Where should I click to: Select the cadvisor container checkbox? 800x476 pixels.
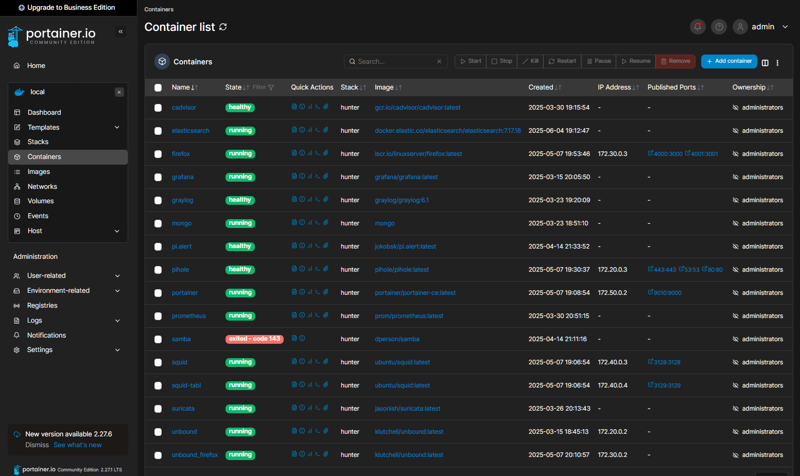pyautogui.click(x=158, y=108)
